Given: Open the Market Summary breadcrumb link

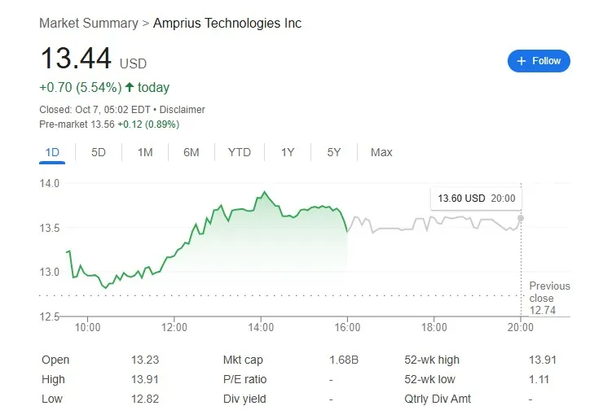Looking at the screenshot, I should point(88,23).
